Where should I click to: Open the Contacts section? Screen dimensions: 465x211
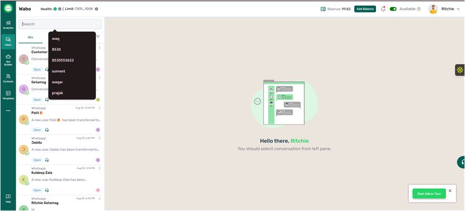point(8,78)
